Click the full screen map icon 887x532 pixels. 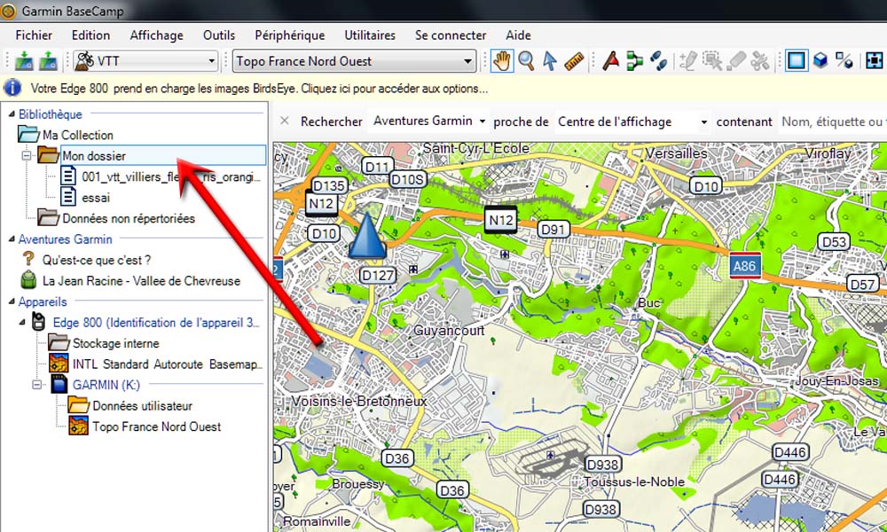coord(874,60)
